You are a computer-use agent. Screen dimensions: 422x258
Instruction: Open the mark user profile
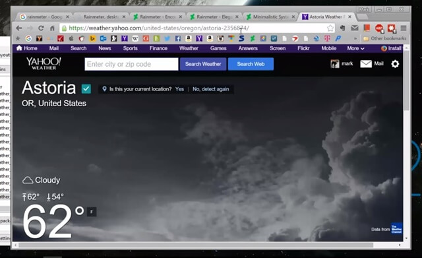(x=342, y=64)
